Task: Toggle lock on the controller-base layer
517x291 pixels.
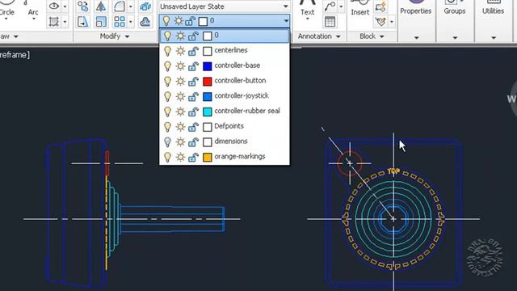Action: point(193,66)
